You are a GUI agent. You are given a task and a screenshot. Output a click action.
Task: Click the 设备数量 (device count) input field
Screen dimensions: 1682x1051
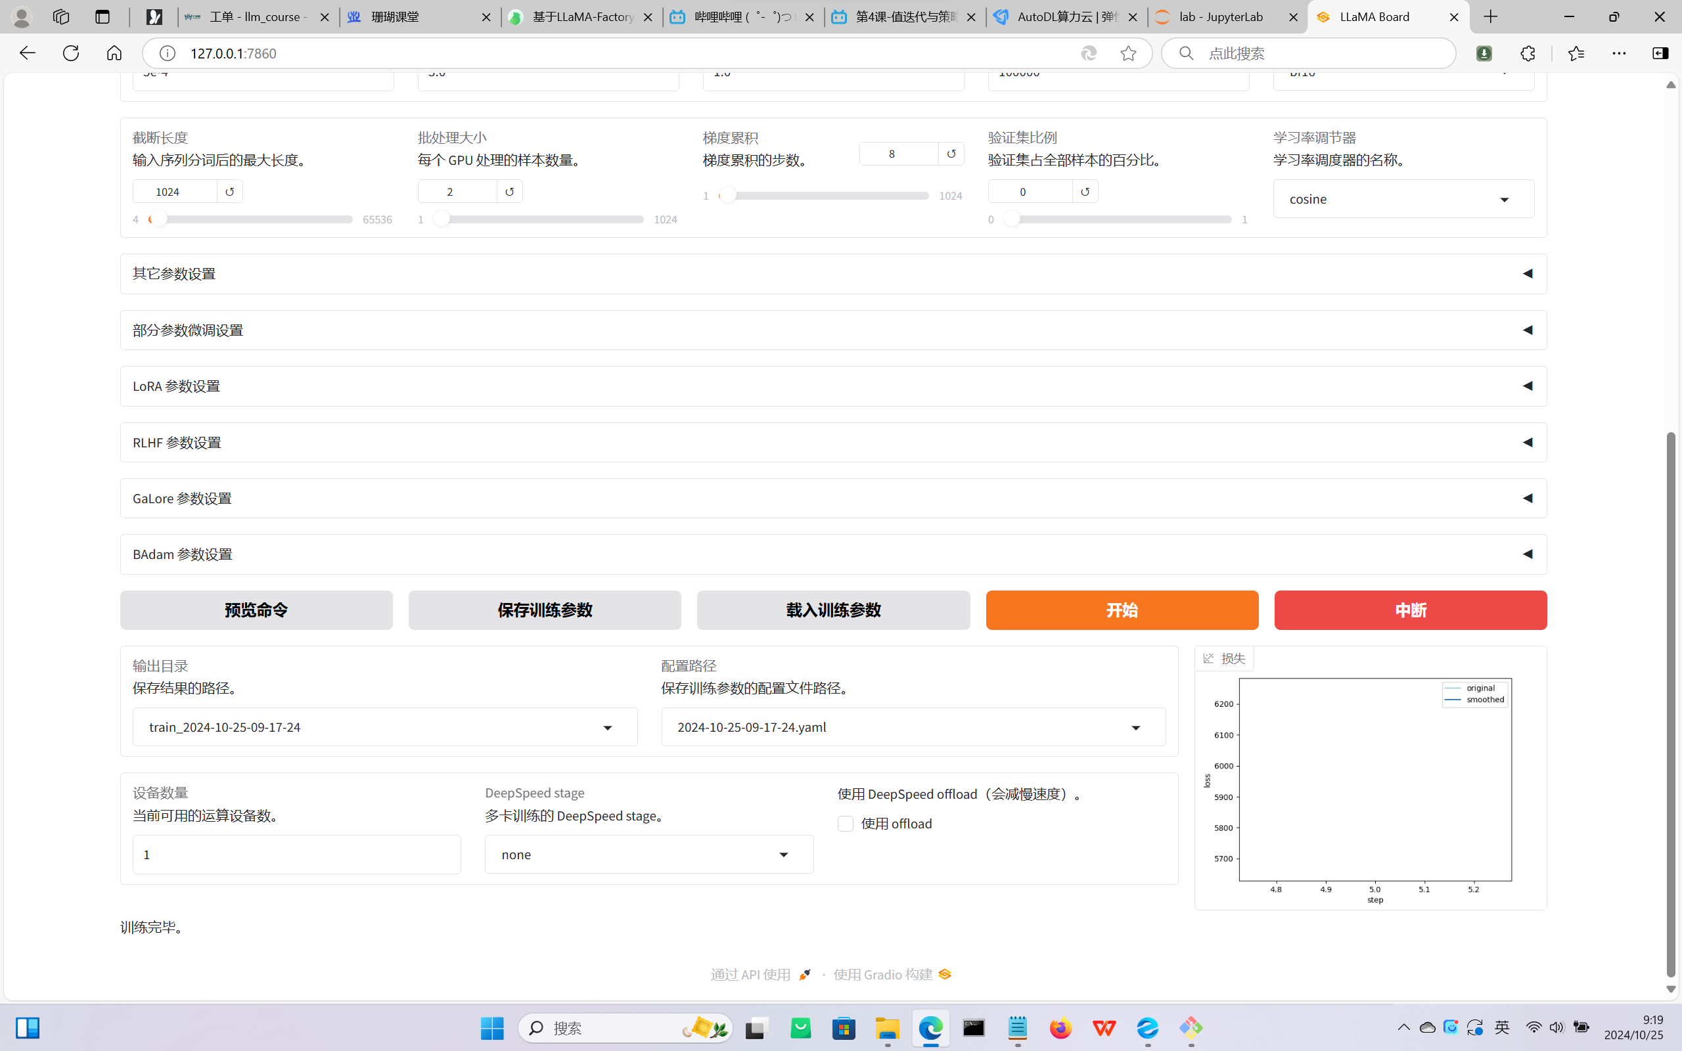coord(296,855)
